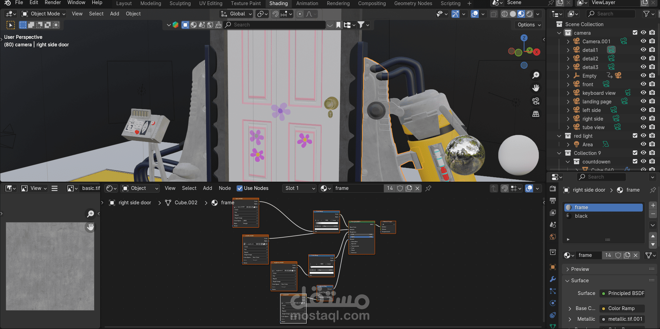Expand the right side item in outliner
The width and height of the screenshot is (660, 329).
(568, 118)
